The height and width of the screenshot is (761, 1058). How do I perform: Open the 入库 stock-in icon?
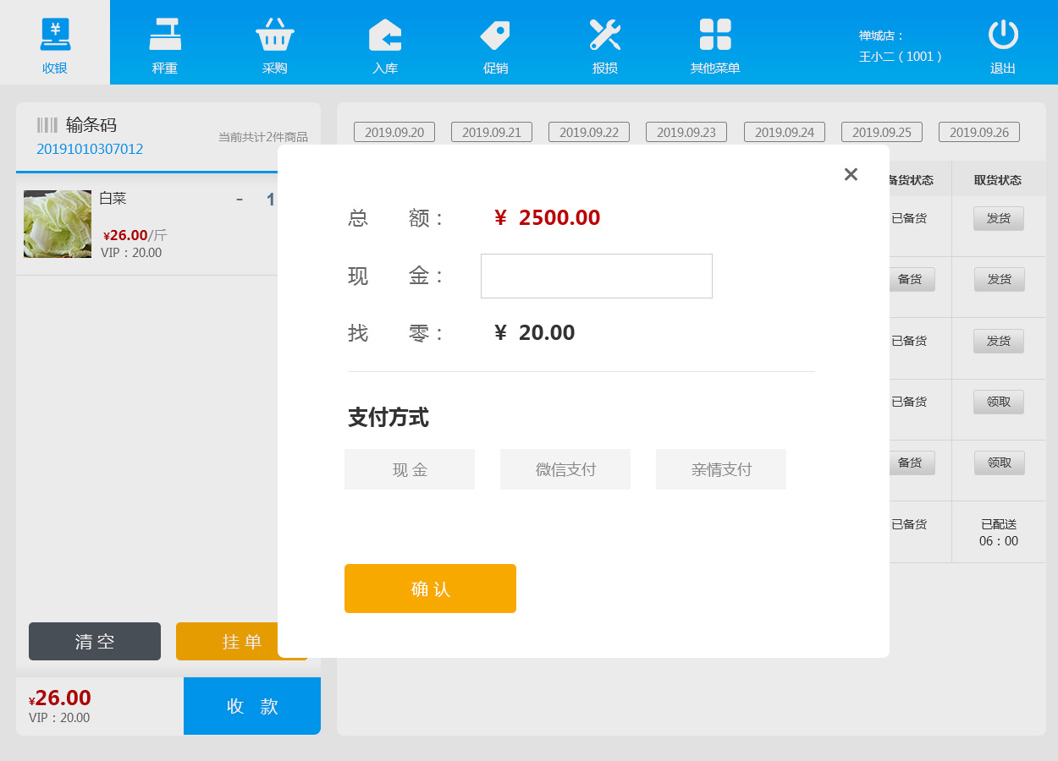385,36
